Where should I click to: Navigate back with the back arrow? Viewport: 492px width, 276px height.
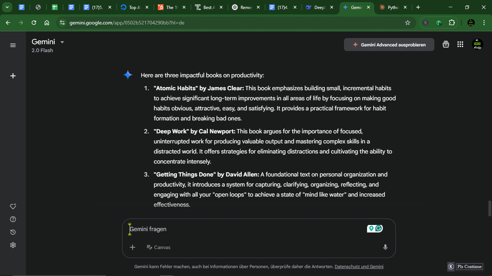click(x=8, y=23)
